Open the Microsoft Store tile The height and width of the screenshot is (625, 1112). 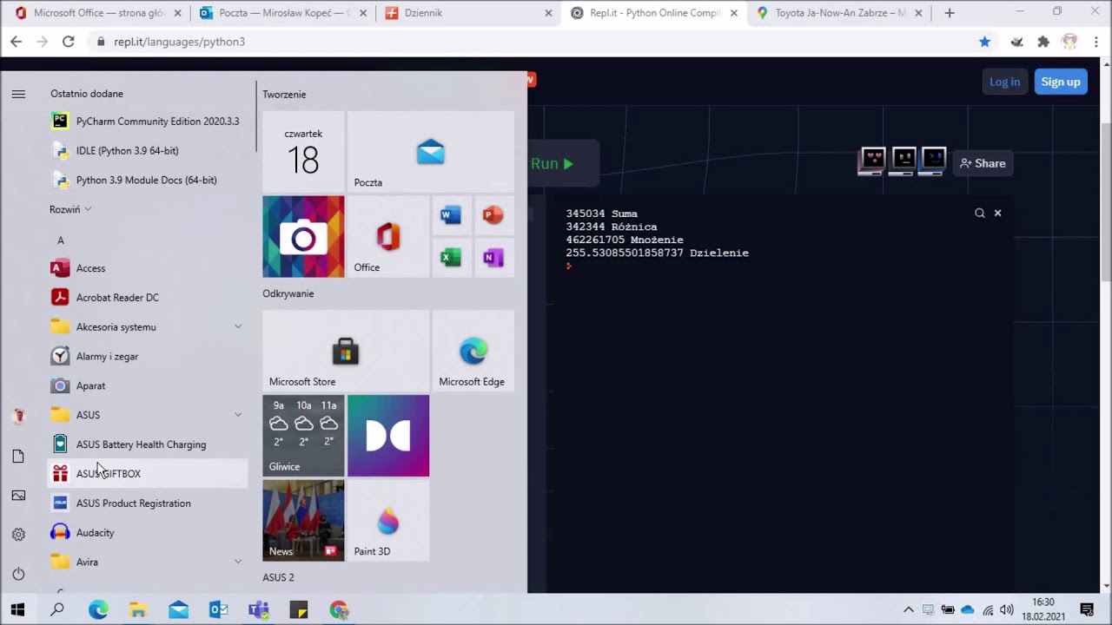click(x=346, y=351)
